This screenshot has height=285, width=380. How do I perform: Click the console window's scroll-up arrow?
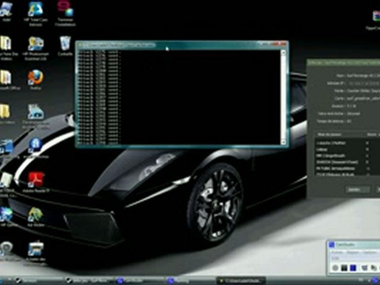tap(283, 53)
